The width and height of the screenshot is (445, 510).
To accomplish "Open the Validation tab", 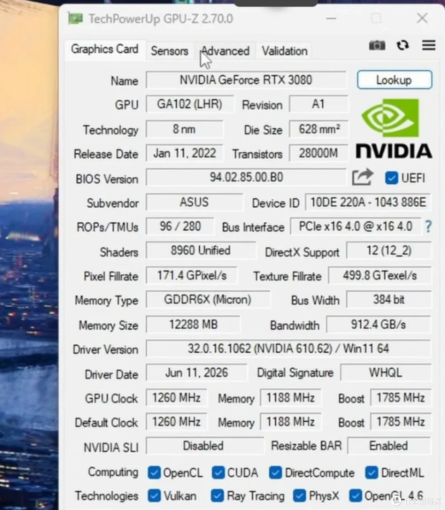I will tap(284, 51).
